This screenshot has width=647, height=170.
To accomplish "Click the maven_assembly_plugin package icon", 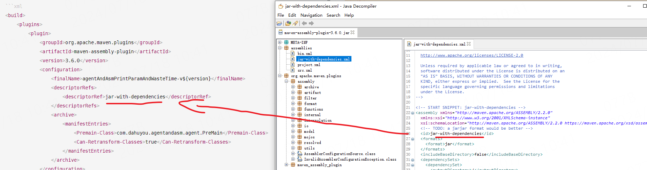I will pyautogui.click(x=293, y=165).
